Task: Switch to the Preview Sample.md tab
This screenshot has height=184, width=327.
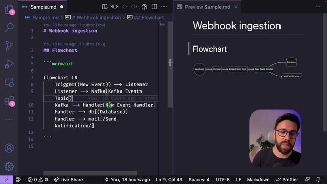Action: click(207, 7)
